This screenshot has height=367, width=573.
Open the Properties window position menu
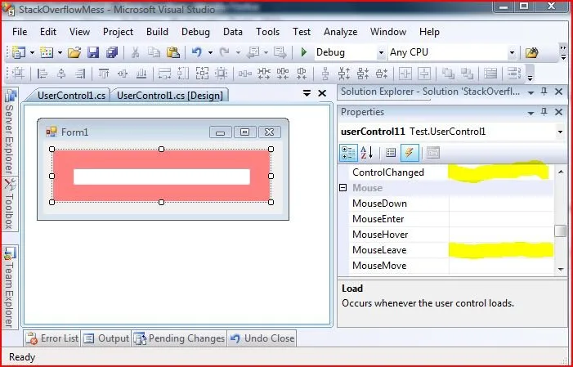(x=531, y=113)
